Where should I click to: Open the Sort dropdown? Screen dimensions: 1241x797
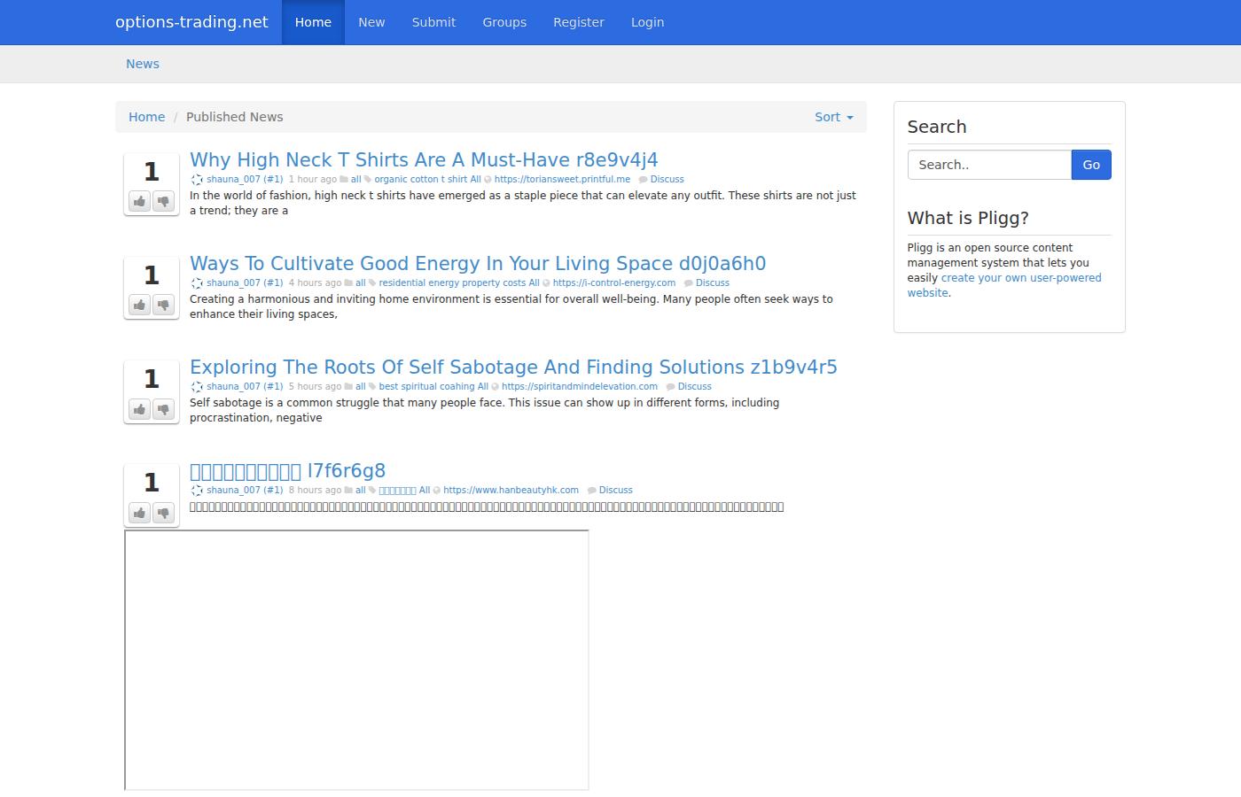coord(834,117)
